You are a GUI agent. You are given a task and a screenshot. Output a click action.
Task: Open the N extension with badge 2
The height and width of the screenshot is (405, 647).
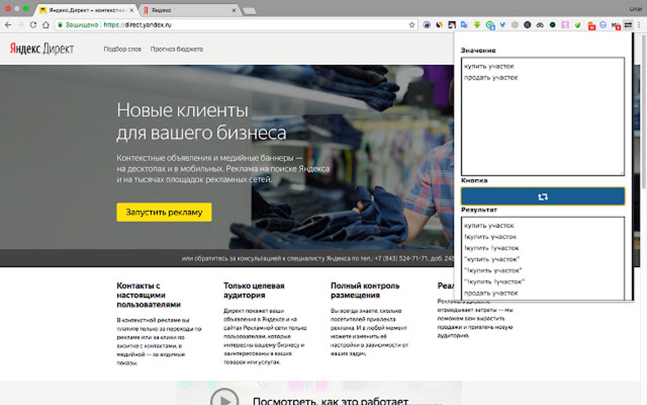pyautogui.click(x=616, y=25)
